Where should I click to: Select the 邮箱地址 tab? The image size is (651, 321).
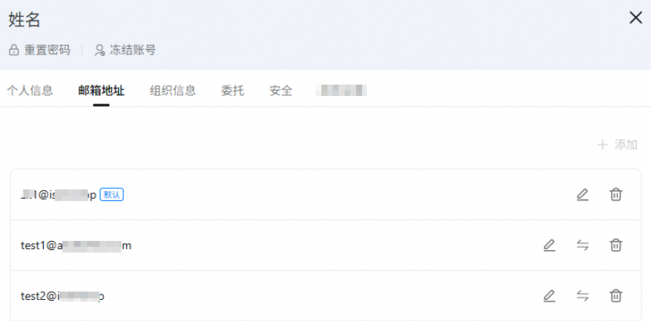(101, 91)
